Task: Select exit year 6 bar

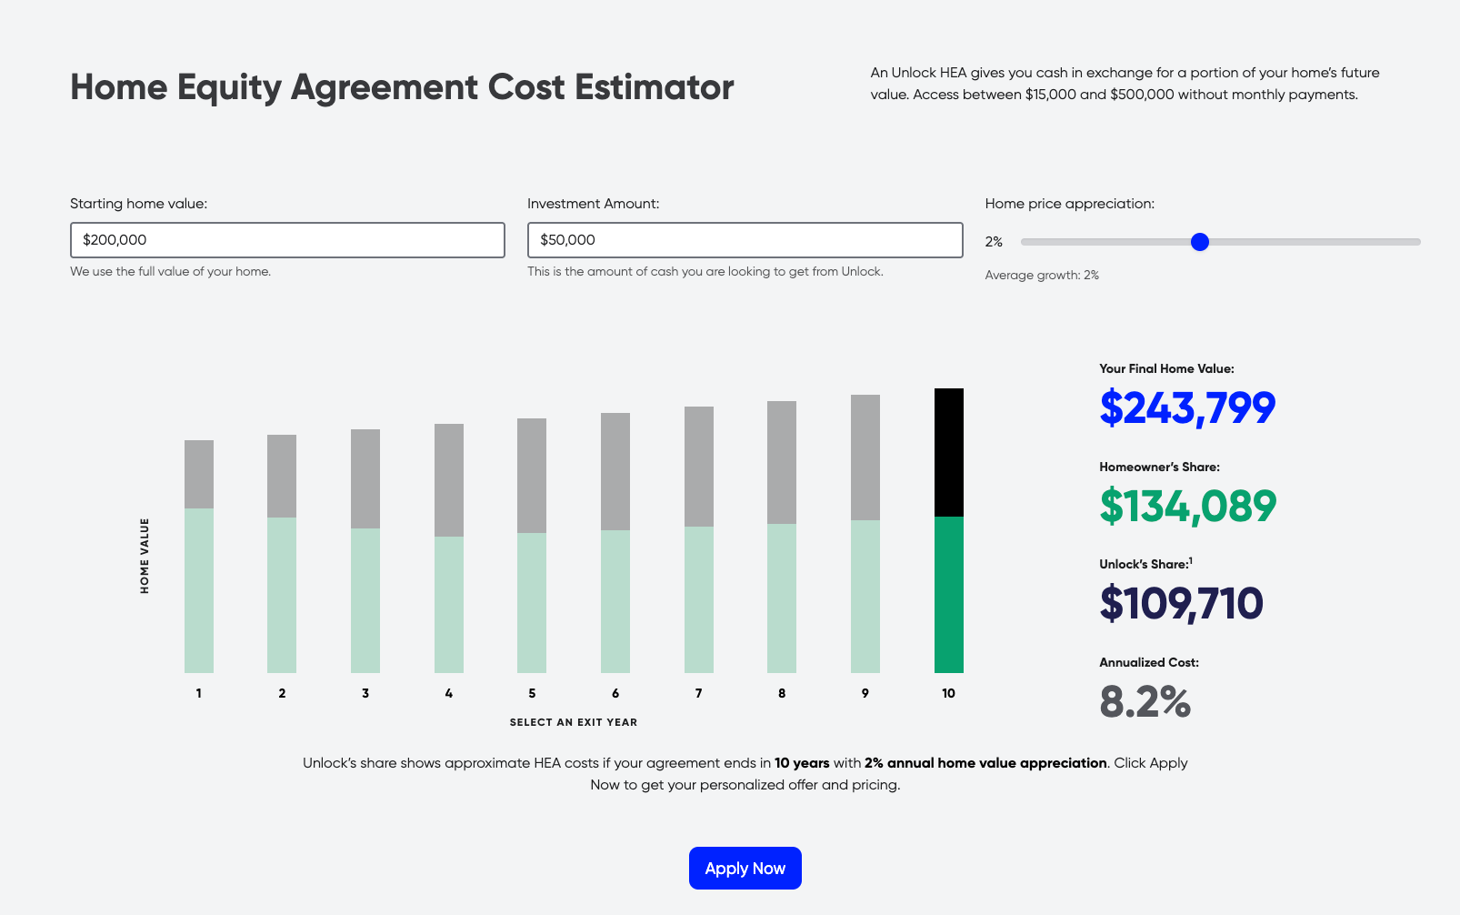Action: click(615, 543)
